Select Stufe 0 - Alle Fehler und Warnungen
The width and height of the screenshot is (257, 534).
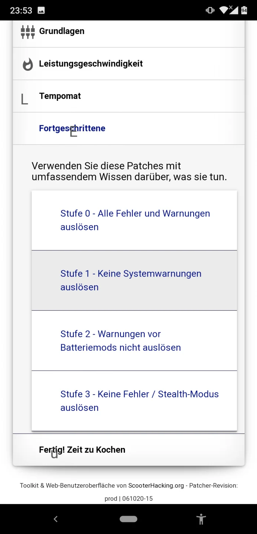(x=134, y=220)
